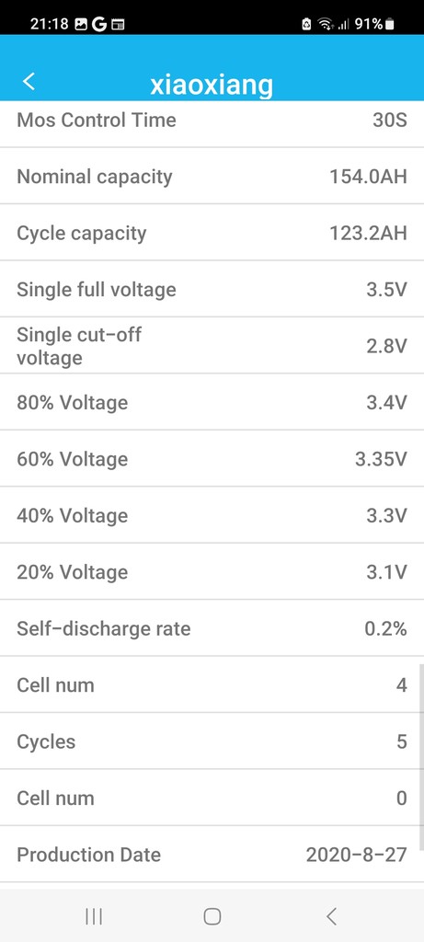Open Single cut-off voltage setting
The image size is (424, 942).
click(x=212, y=346)
